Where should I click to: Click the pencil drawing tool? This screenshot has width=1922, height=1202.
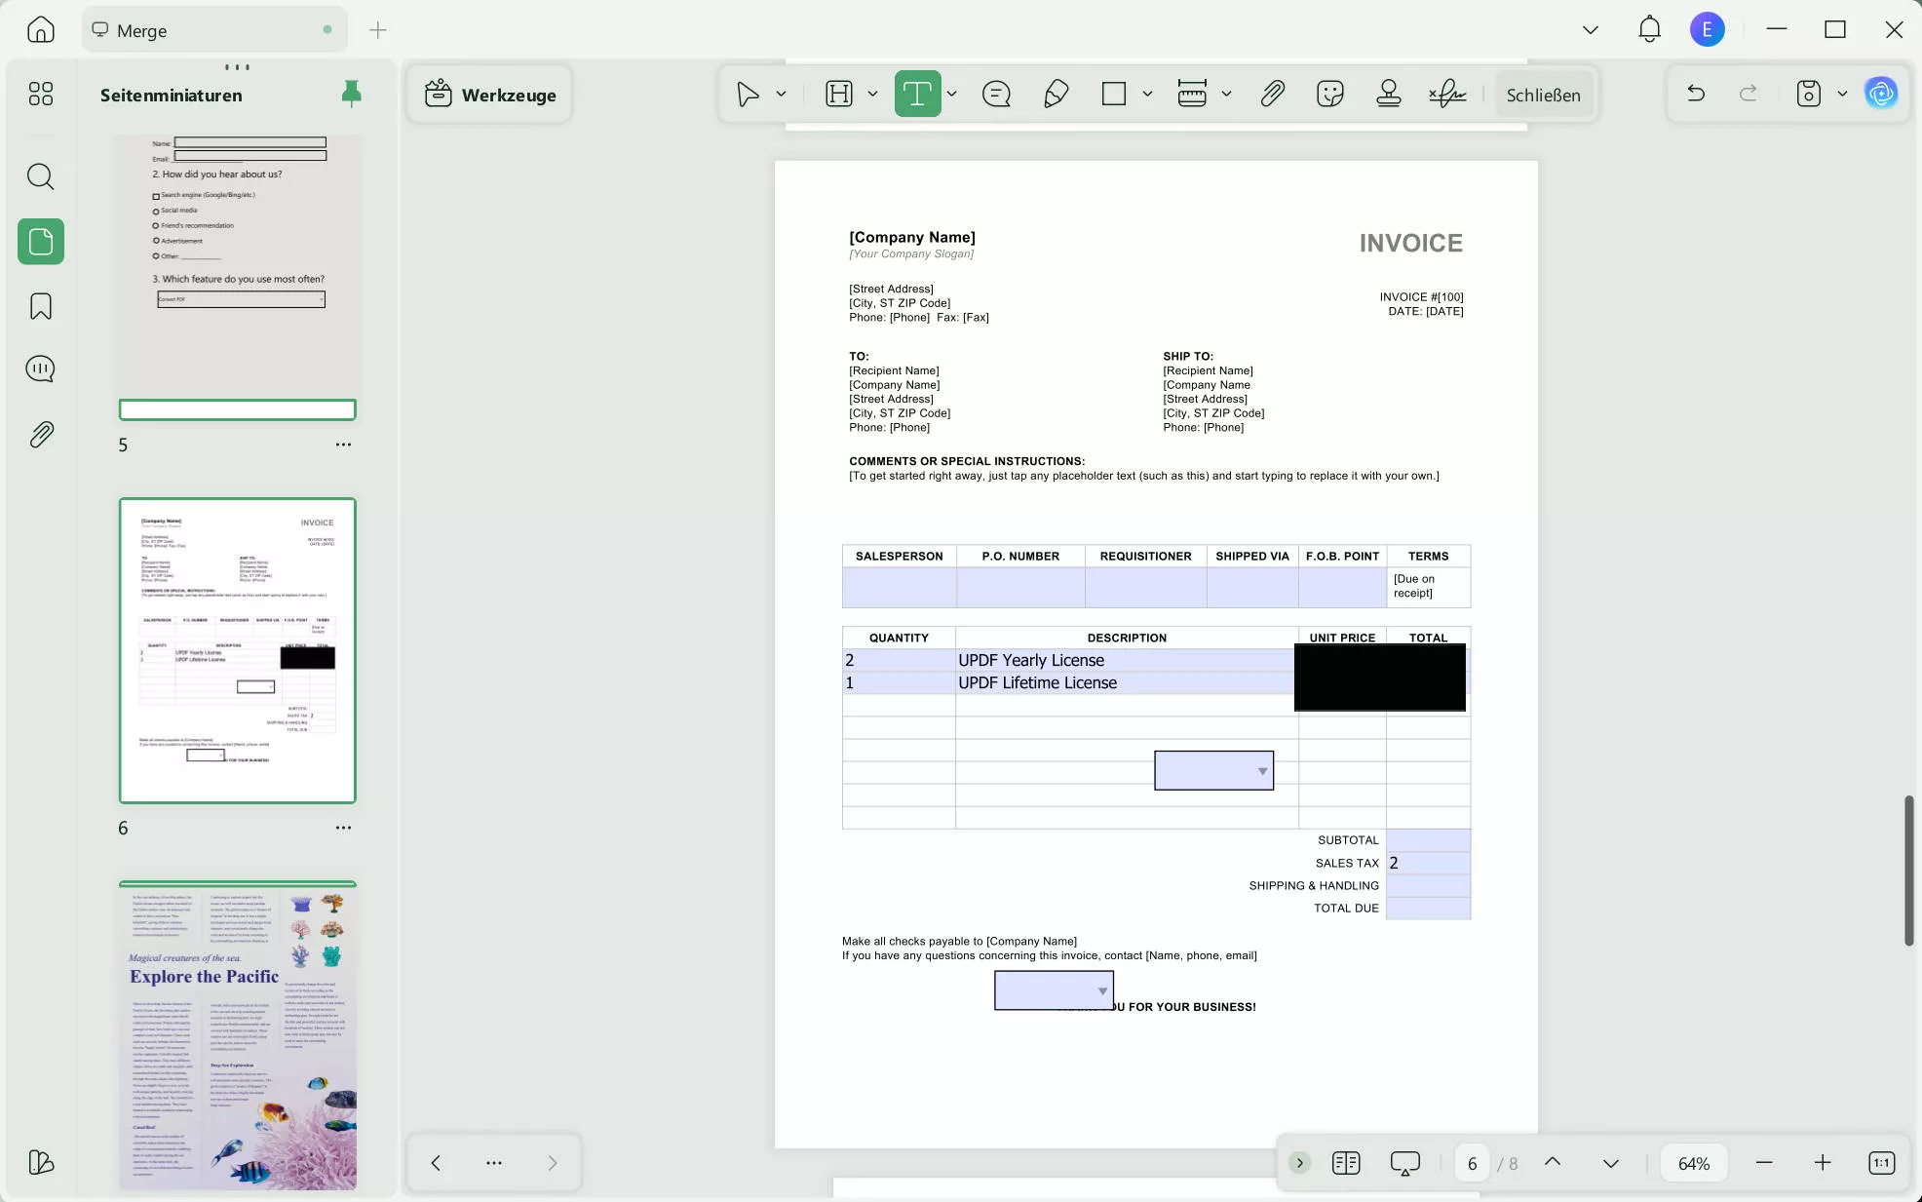pos(1056,95)
